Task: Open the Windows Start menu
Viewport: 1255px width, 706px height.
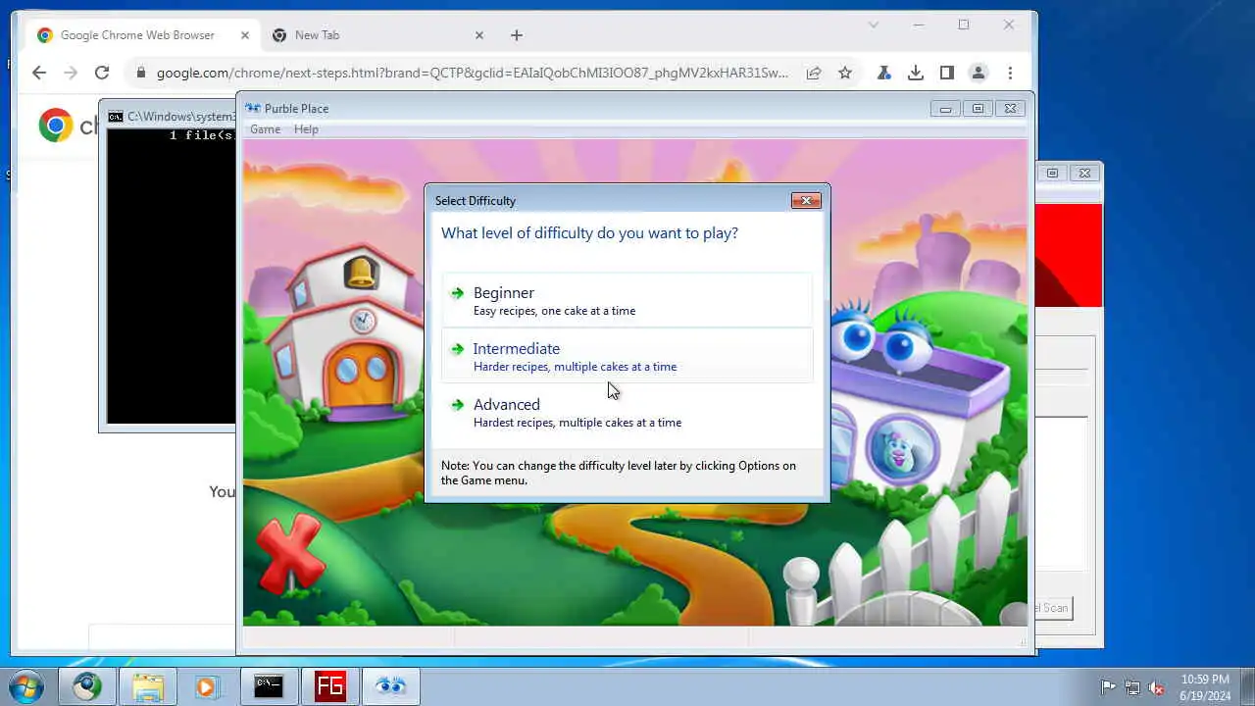Action: [x=25, y=686]
